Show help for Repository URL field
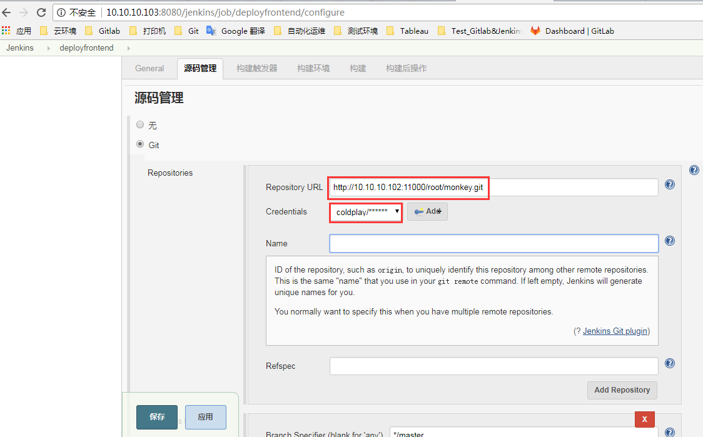 (670, 184)
